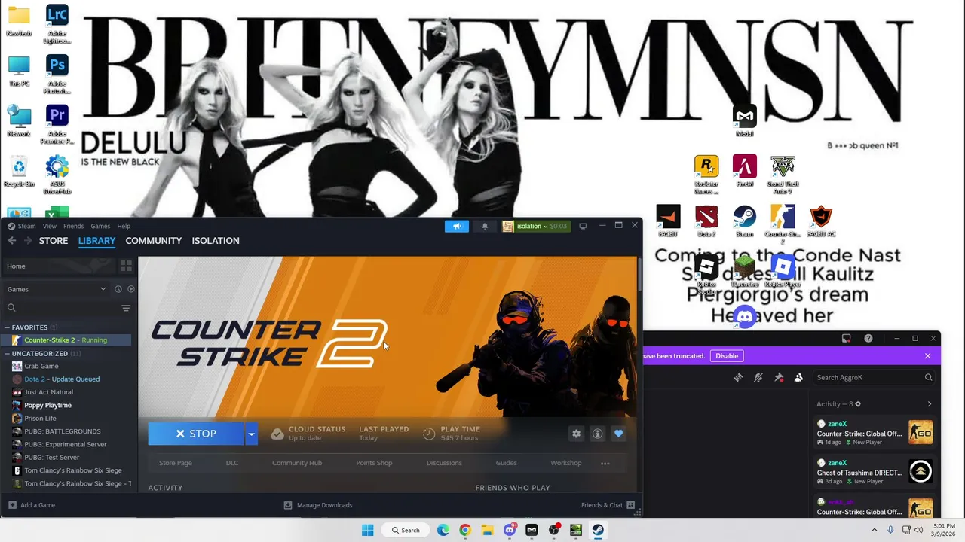Expand Discord Activity panel chevron
Image resolution: width=965 pixels, height=542 pixels.
click(929, 404)
